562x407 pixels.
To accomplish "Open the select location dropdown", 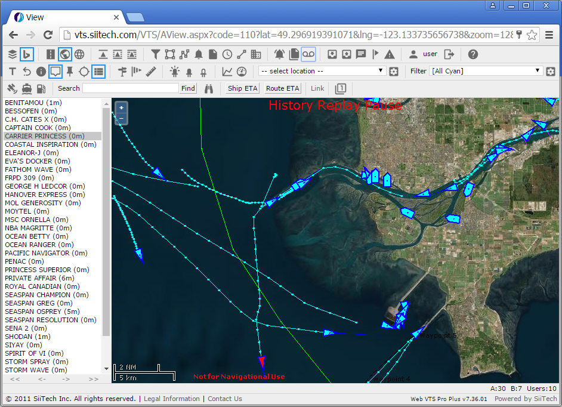I will click(322, 71).
